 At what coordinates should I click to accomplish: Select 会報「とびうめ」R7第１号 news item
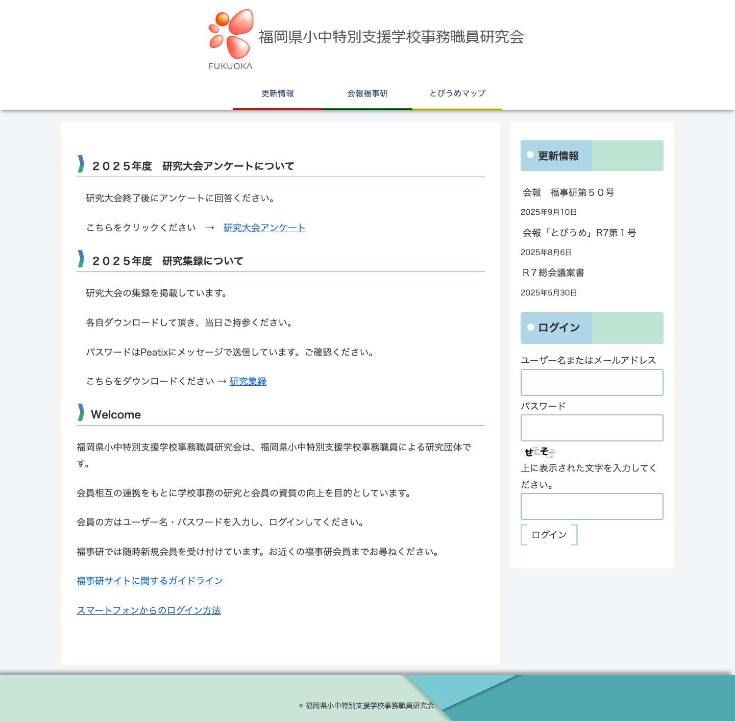click(x=579, y=233)
